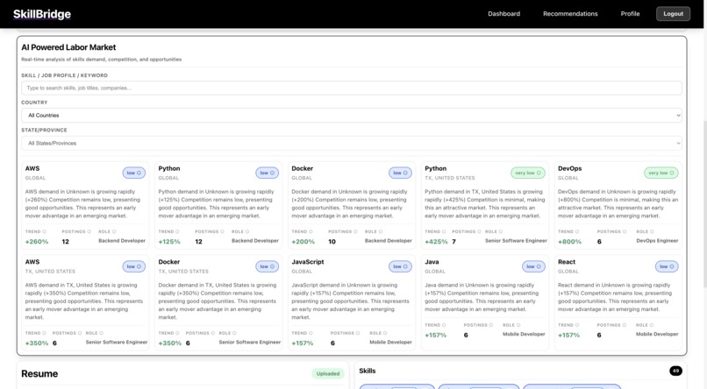Click the TREND info icon in Java card

[444, 325]
